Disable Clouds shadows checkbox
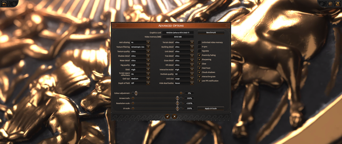This screenshot has width=342, height=144. coord(199,72)
